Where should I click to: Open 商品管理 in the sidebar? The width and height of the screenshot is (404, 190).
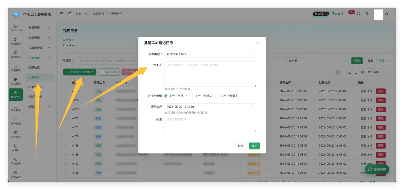(16, 81)
